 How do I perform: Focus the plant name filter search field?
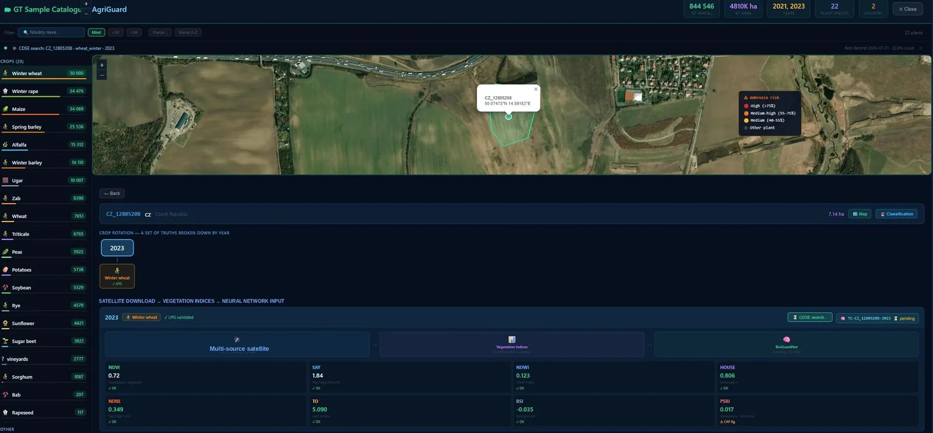[x=51, y=33]
